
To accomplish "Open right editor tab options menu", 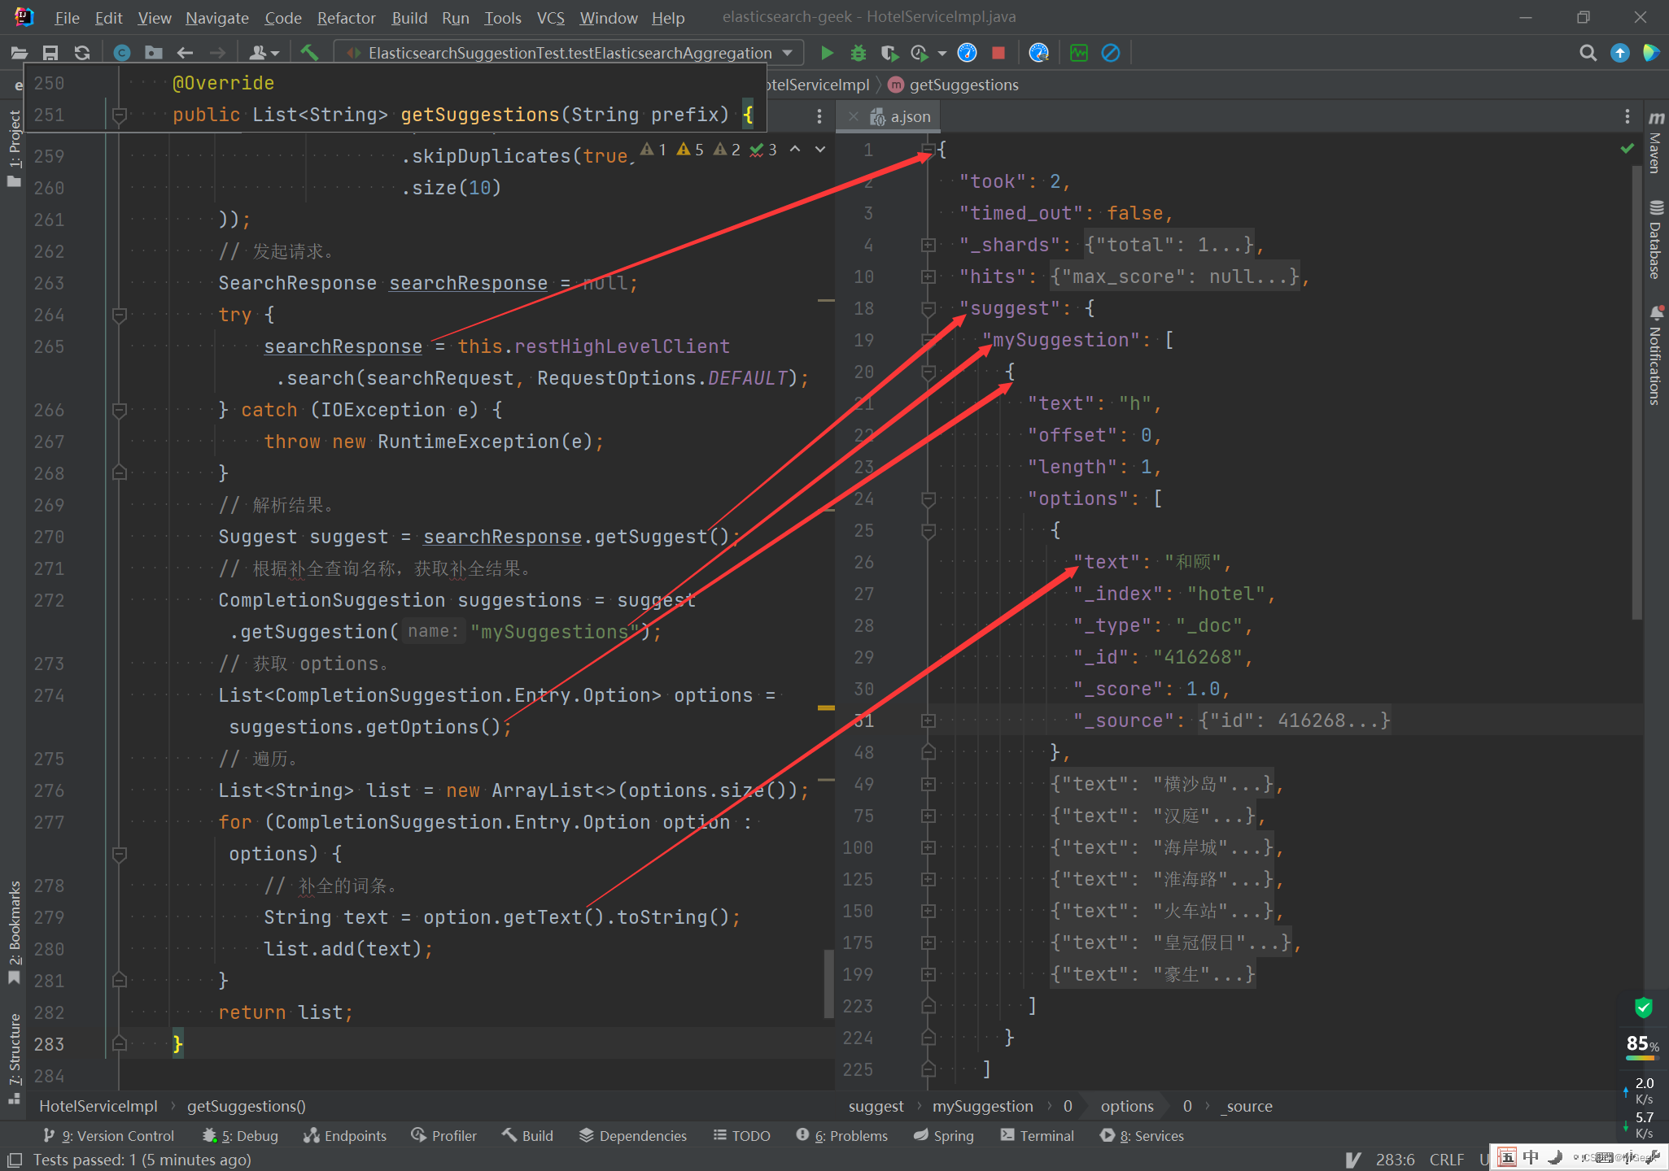I will 1627,116.
